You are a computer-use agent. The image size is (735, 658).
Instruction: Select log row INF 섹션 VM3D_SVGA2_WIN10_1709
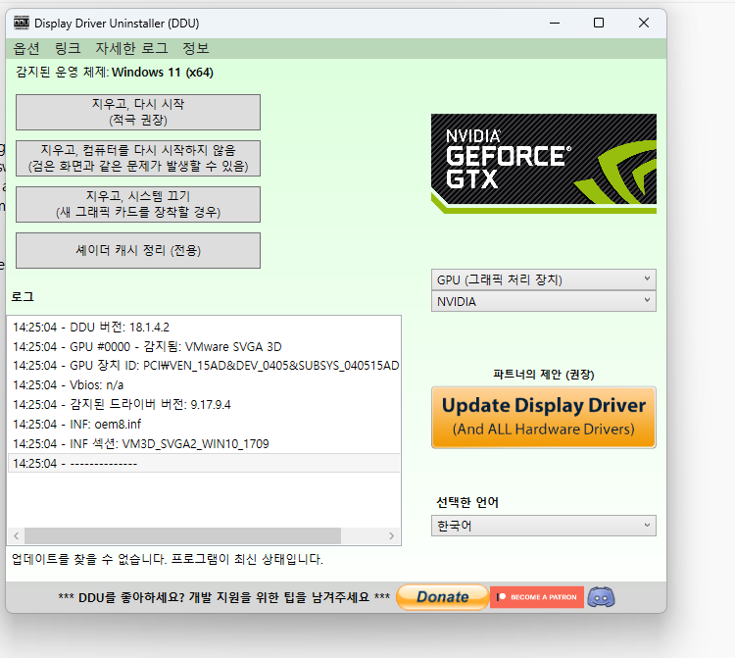[204, 443]
